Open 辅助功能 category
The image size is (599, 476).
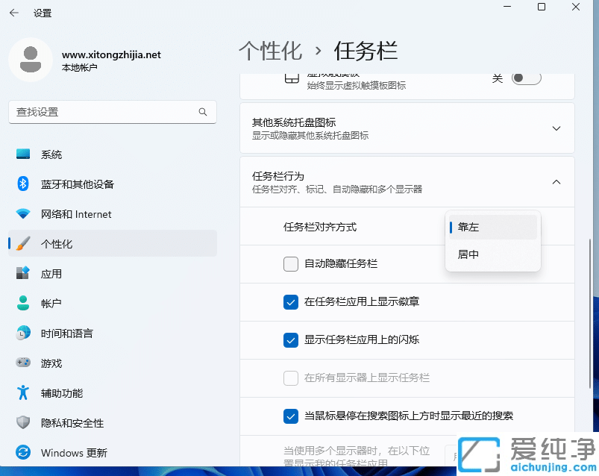click(113, 392)
